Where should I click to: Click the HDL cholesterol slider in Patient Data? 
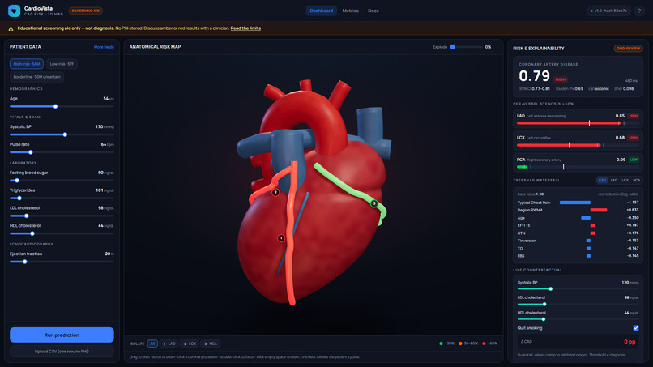coord(62,233)
